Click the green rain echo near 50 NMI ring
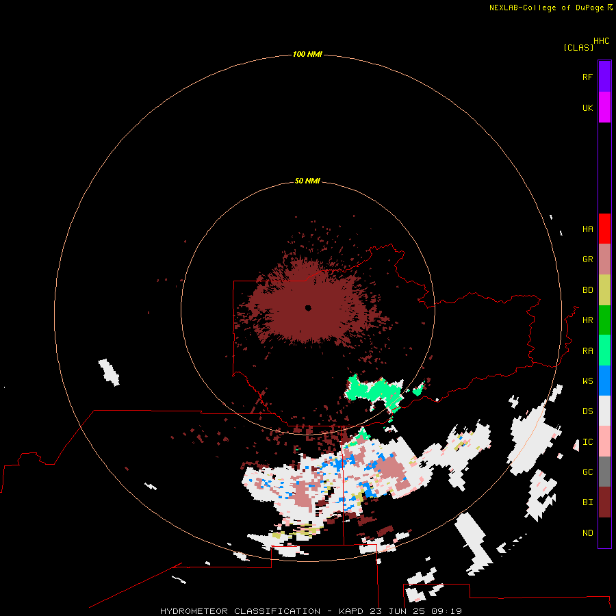Screen dimensions: 616x616 374,391
